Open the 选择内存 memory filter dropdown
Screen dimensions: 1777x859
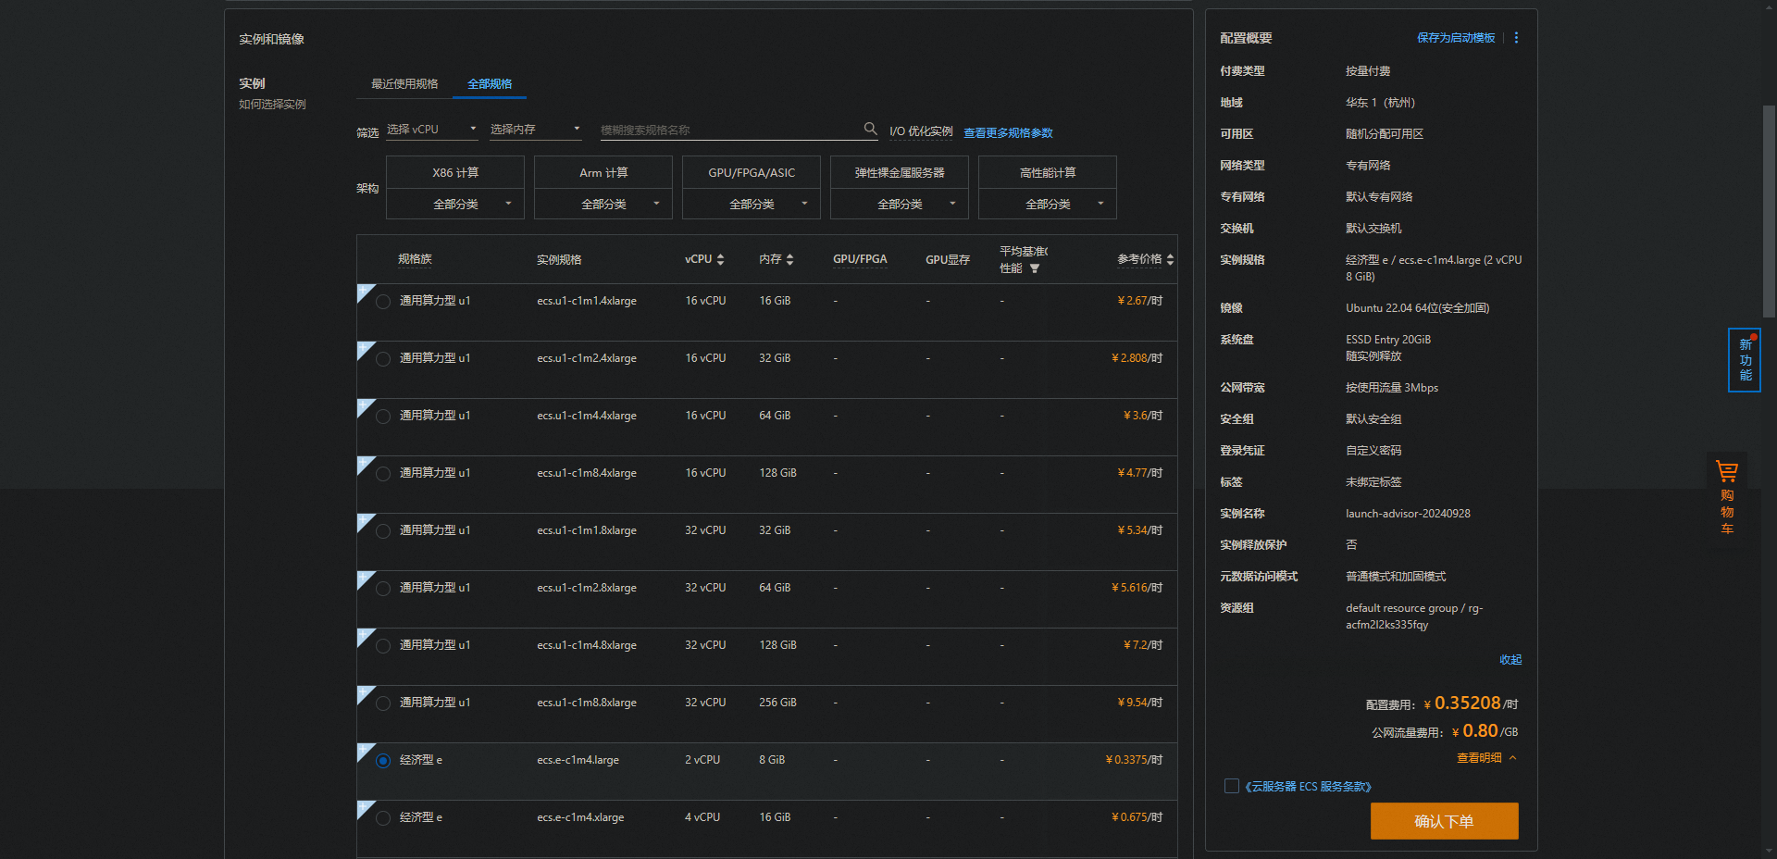pyautogui.click(x=535, y=130)
